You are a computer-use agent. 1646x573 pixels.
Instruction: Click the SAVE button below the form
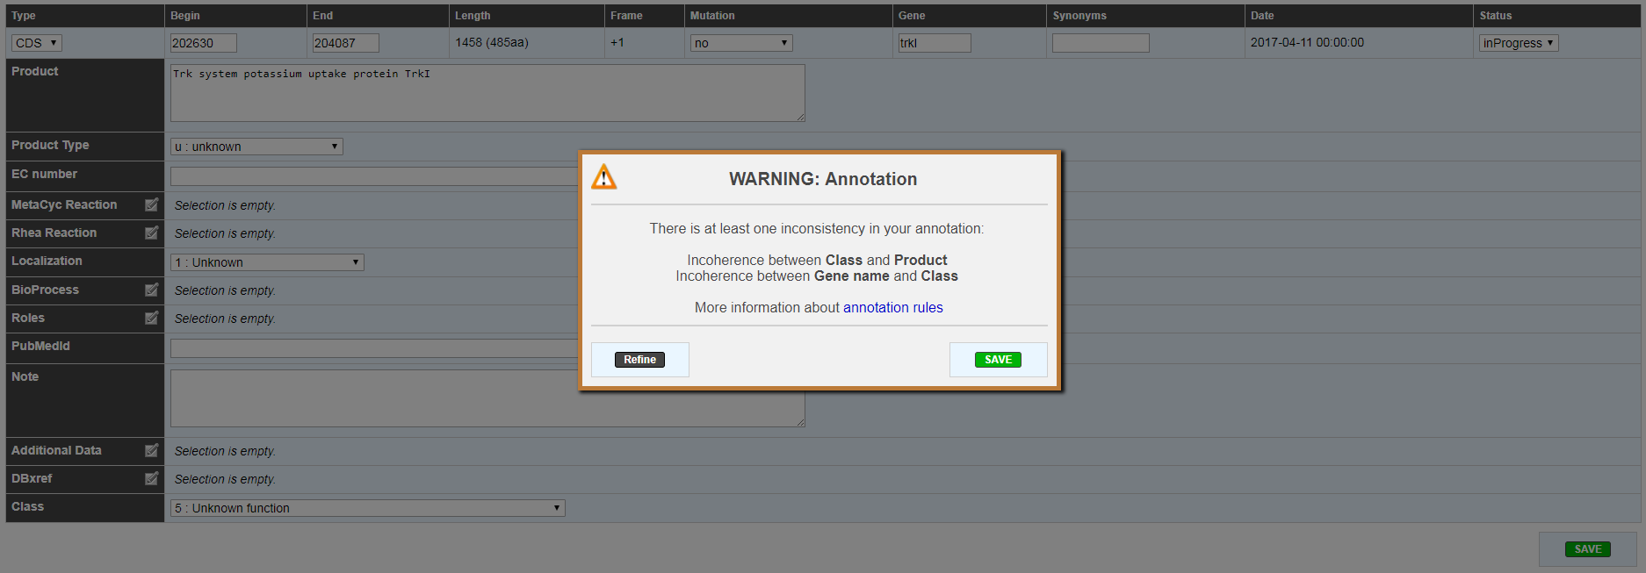[1588, 549]
